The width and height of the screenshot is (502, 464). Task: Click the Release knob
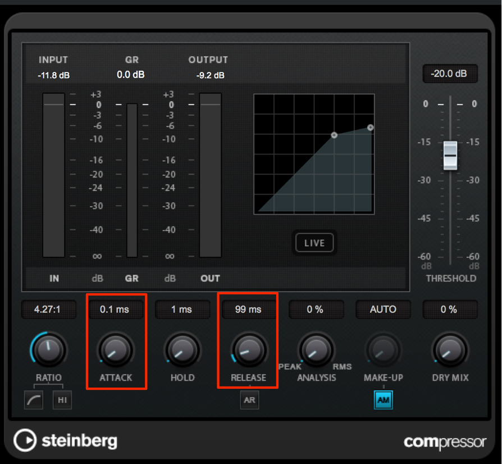249,349
